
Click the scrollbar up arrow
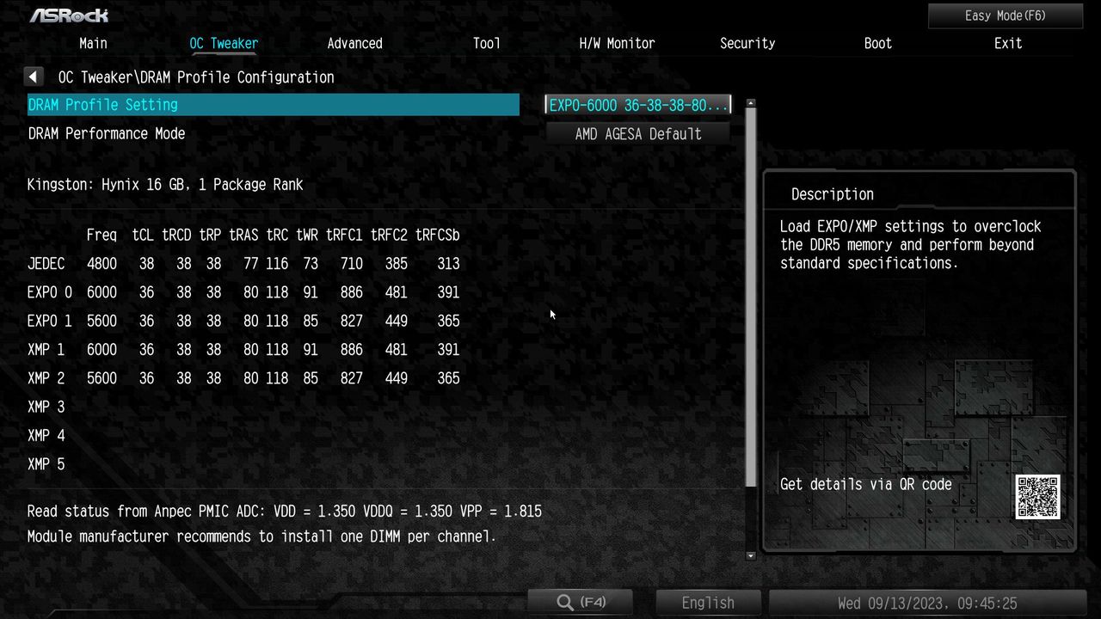pyautogui.click(x=751, y=103)
